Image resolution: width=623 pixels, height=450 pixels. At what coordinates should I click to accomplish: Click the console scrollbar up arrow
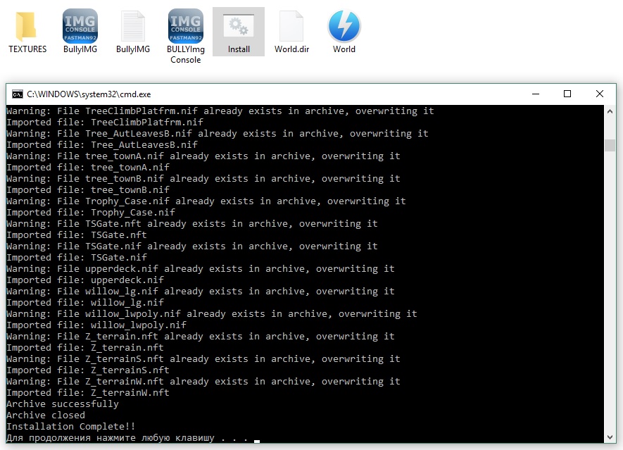610,111
